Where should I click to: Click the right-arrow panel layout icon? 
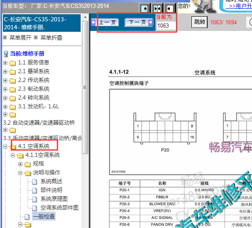pyautogui.click(x=145, y=8)
